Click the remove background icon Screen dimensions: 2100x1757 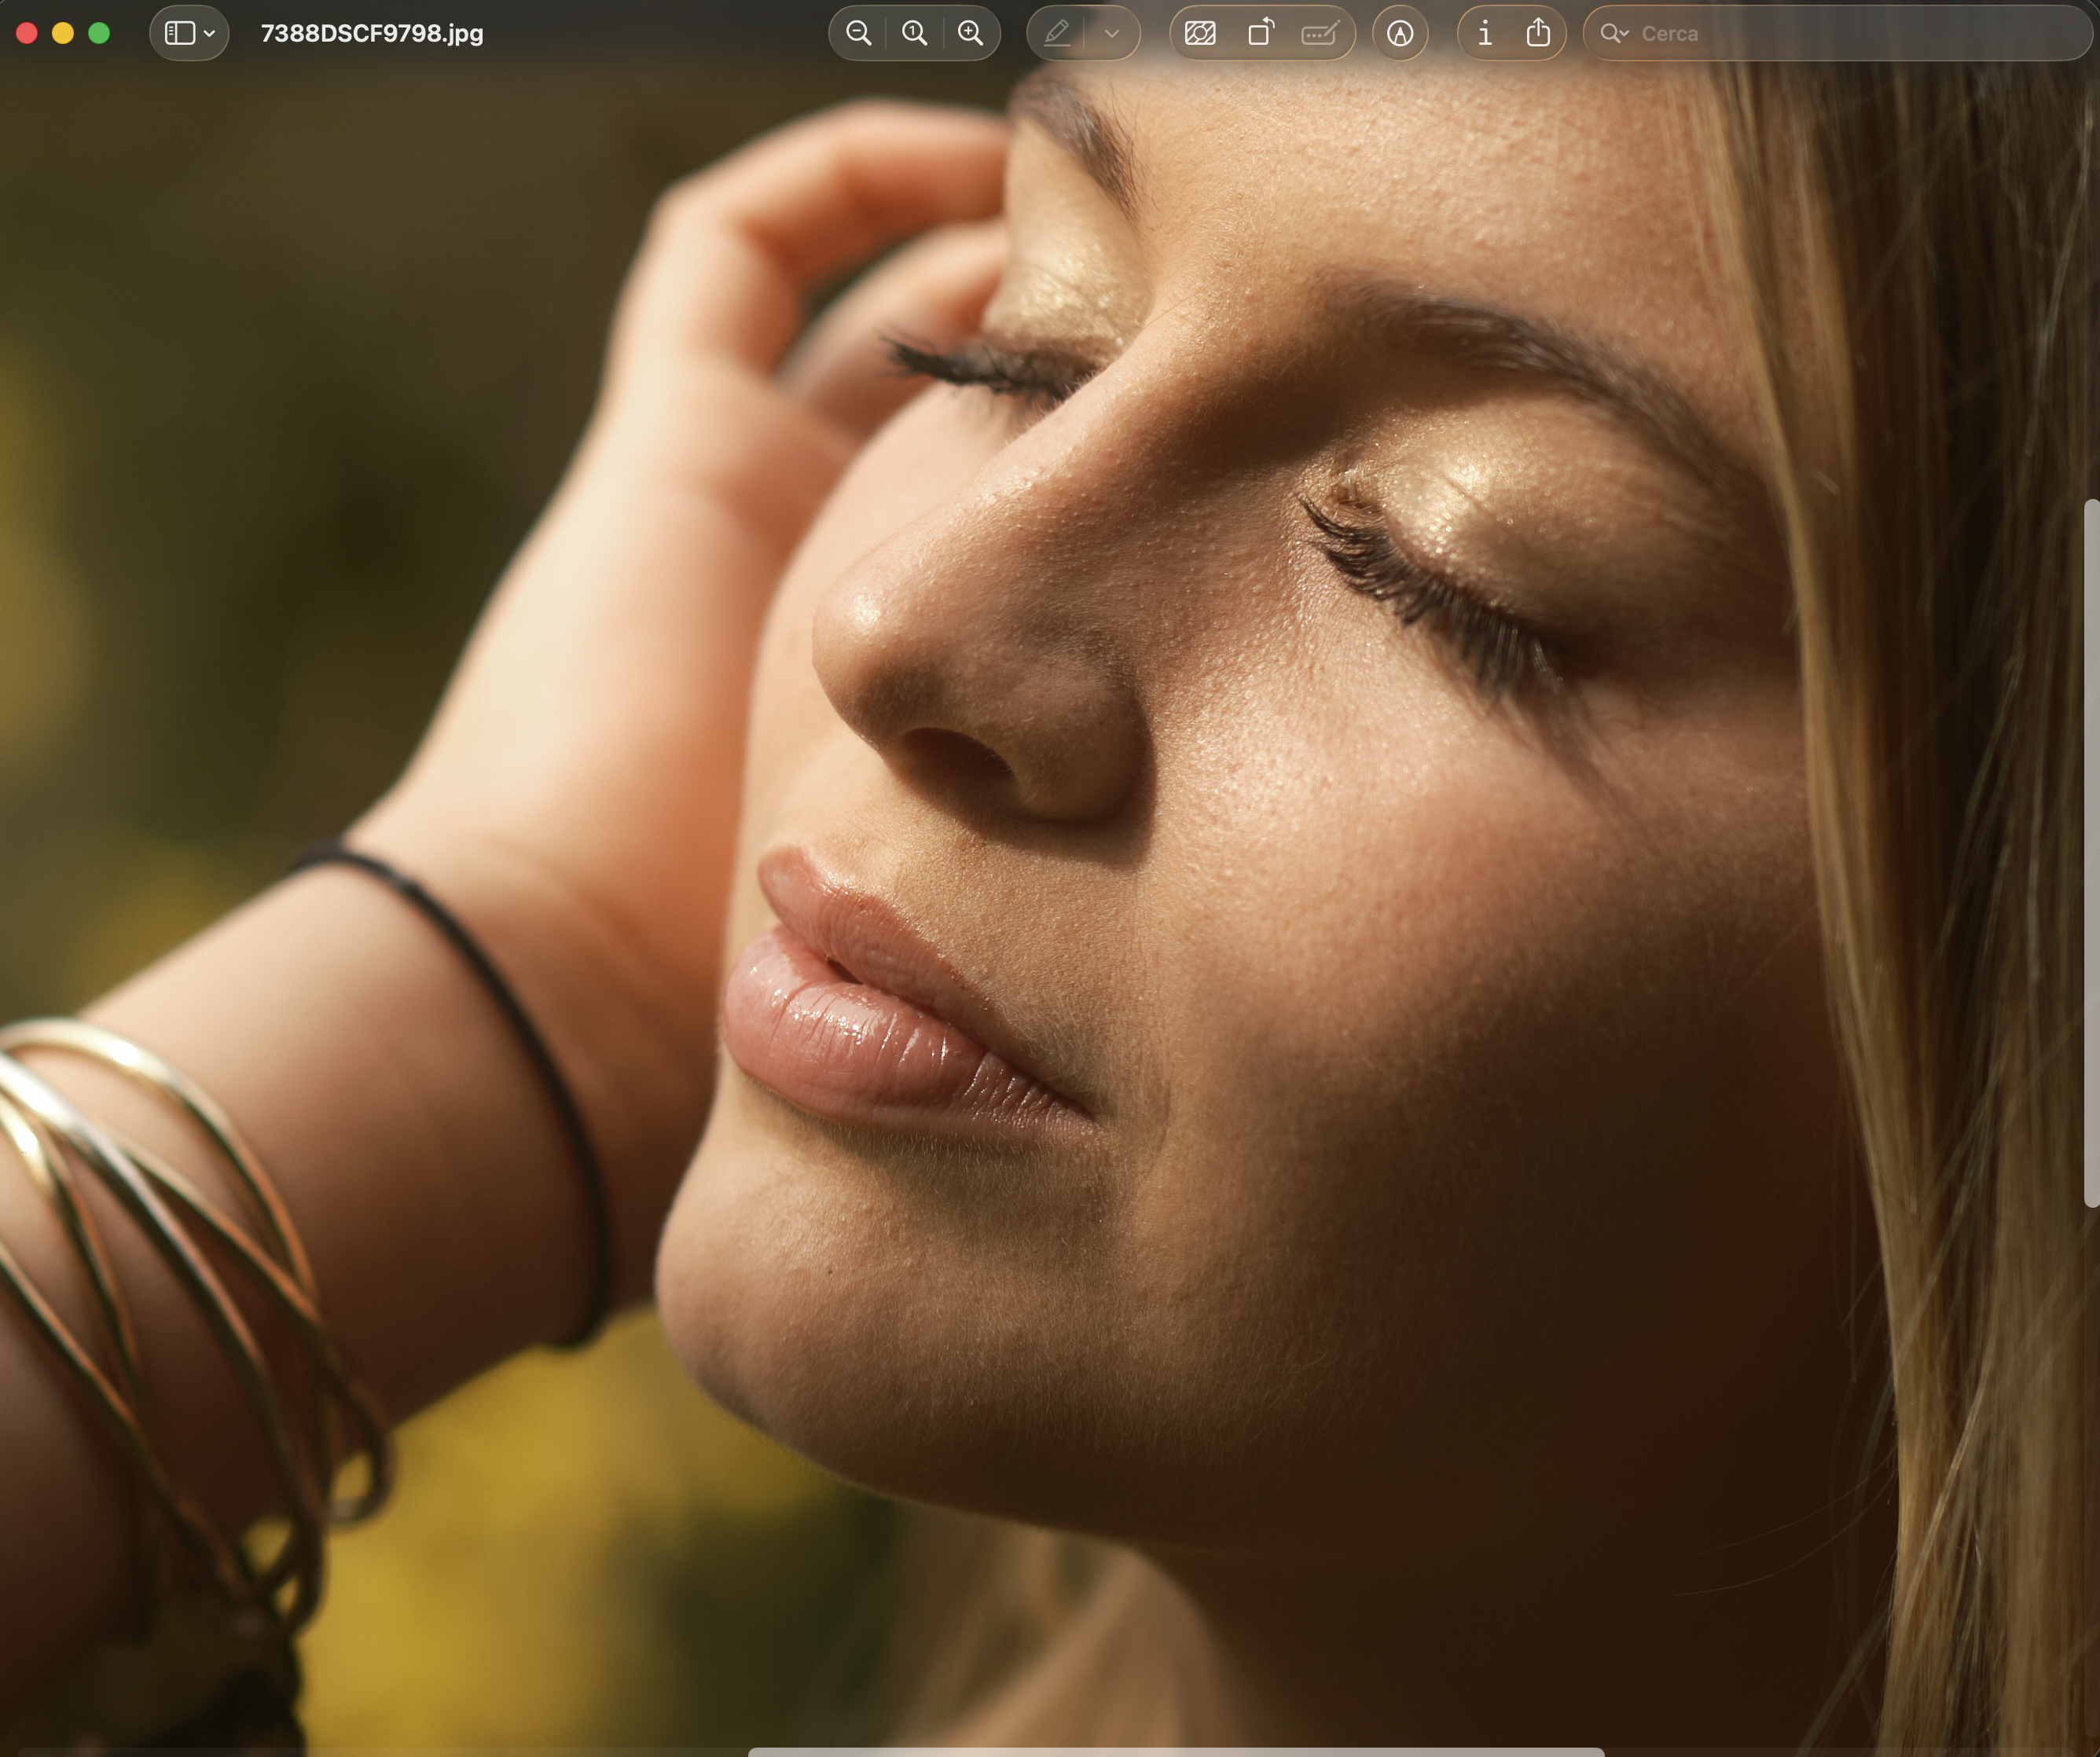click(x=1200, y=33)
